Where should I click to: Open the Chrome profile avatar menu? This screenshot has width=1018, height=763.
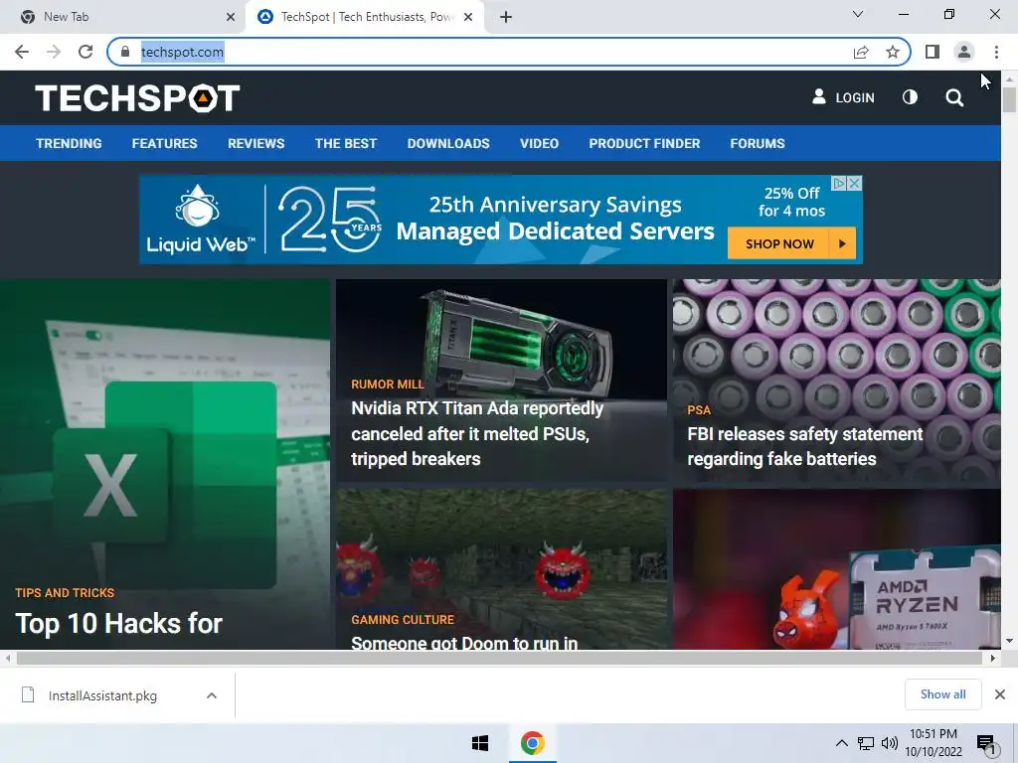(964, 52)
